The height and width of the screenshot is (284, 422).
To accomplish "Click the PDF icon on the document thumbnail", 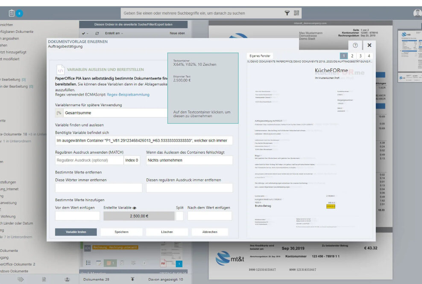I will click(x=163, y=263).
